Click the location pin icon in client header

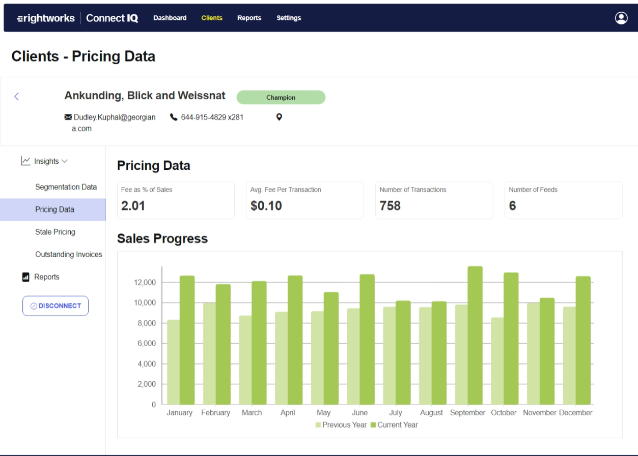279,116
